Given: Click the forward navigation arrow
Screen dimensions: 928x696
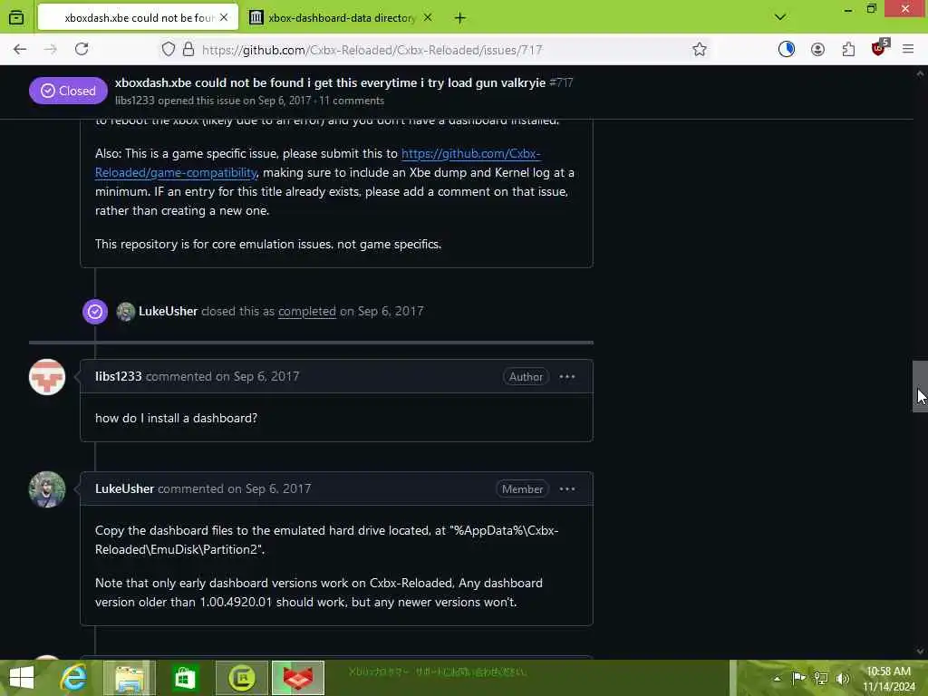Looking at the screenshot, I should [51, 50].
